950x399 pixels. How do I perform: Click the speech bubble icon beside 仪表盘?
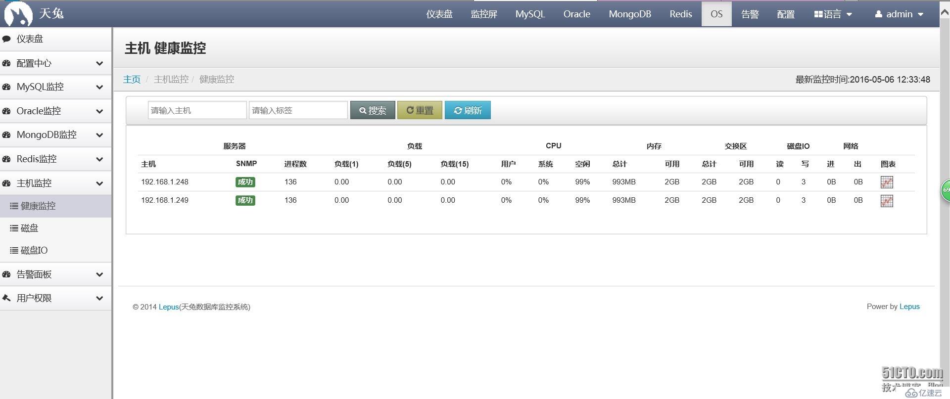tap(6, 39)
